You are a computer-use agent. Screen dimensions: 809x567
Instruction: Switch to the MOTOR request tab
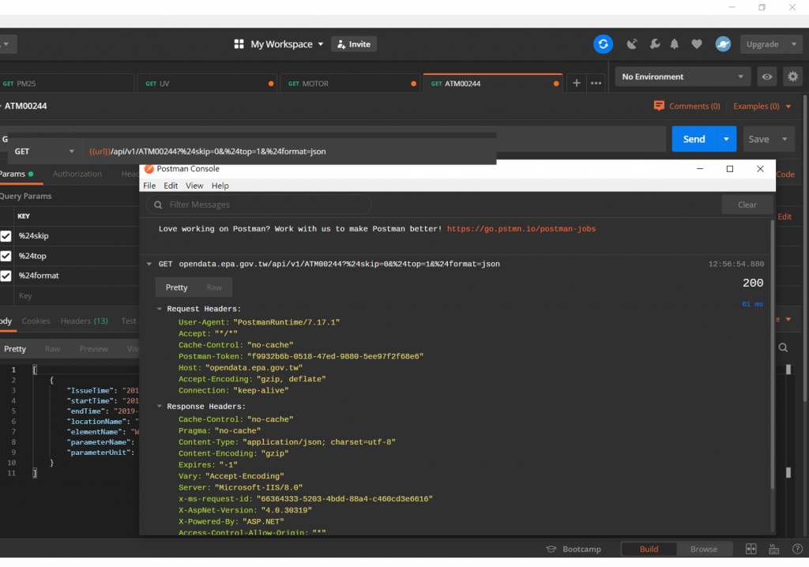pyautogui.click(x=349, y=84)
